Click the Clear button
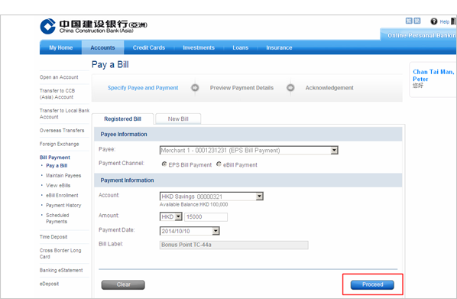This screenshot has width=457, height=299. tap(123, 284)
